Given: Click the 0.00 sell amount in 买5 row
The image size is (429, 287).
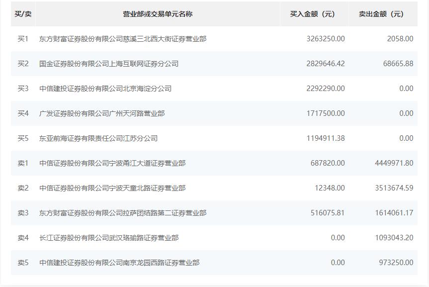Looking at the screenshot, I should (x=406, y=138).
